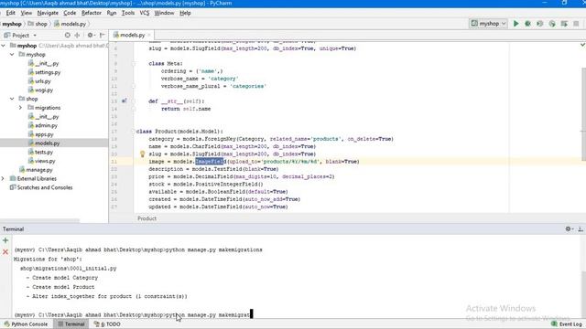The width and height of the screenshot is (586, 329).
Task: Click shop breadcrumb in navigation bar
Action: (38, 24)
